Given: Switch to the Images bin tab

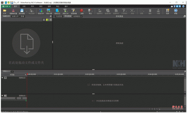Looking at the screenshot, I should [x=22, y=16].
